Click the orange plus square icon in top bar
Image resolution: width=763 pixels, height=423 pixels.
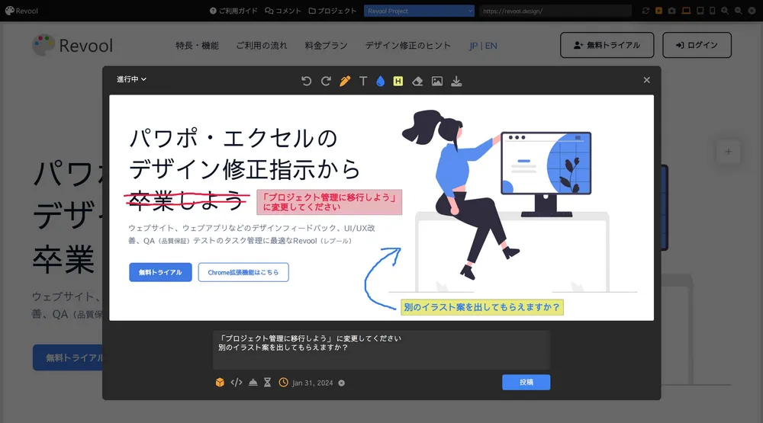coord(658,11)
